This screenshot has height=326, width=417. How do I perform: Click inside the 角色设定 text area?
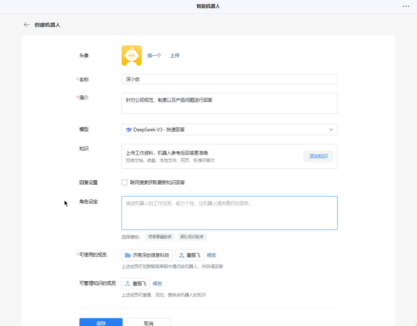[x=229, y=216]
